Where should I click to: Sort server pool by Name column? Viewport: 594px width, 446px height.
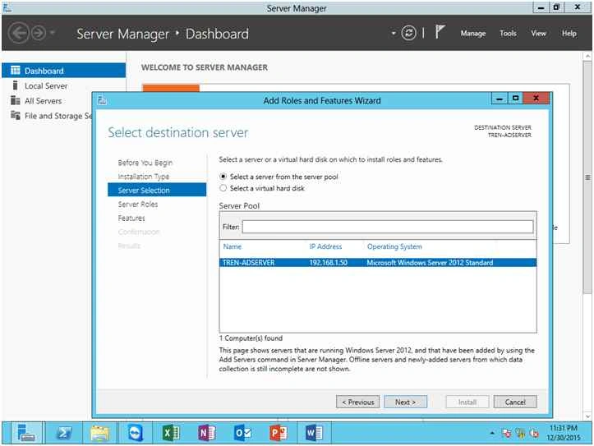click(x=233, y=246)
